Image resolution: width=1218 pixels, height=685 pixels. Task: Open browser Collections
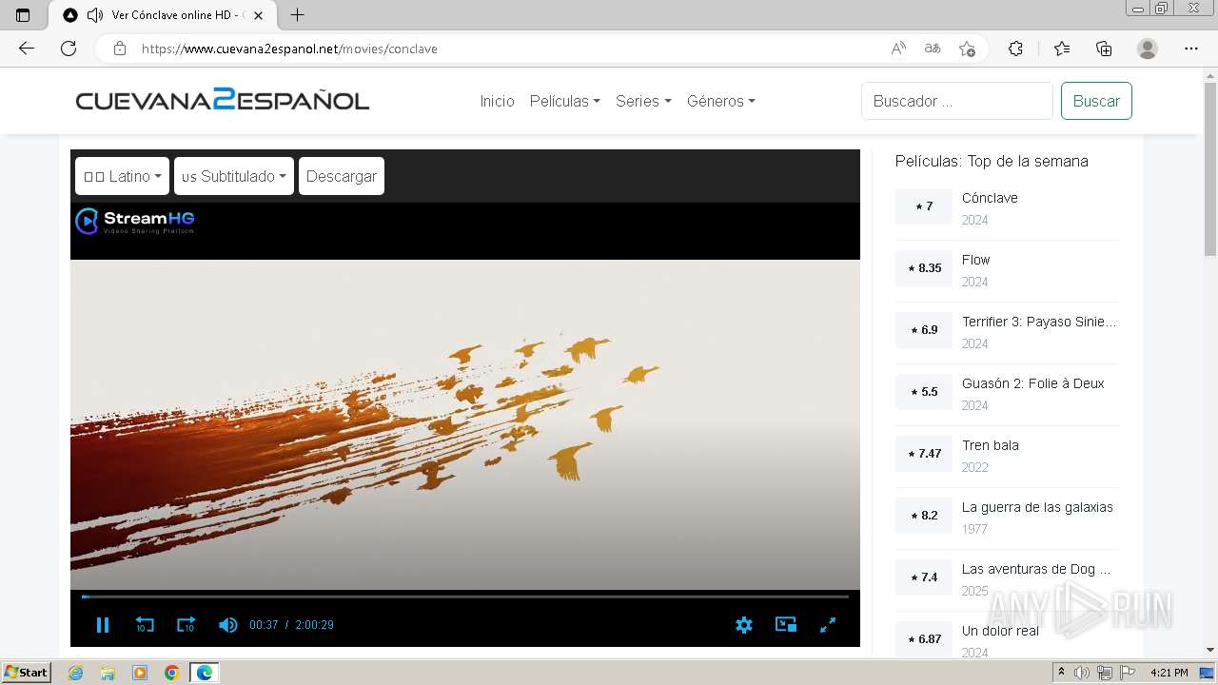1104,49
